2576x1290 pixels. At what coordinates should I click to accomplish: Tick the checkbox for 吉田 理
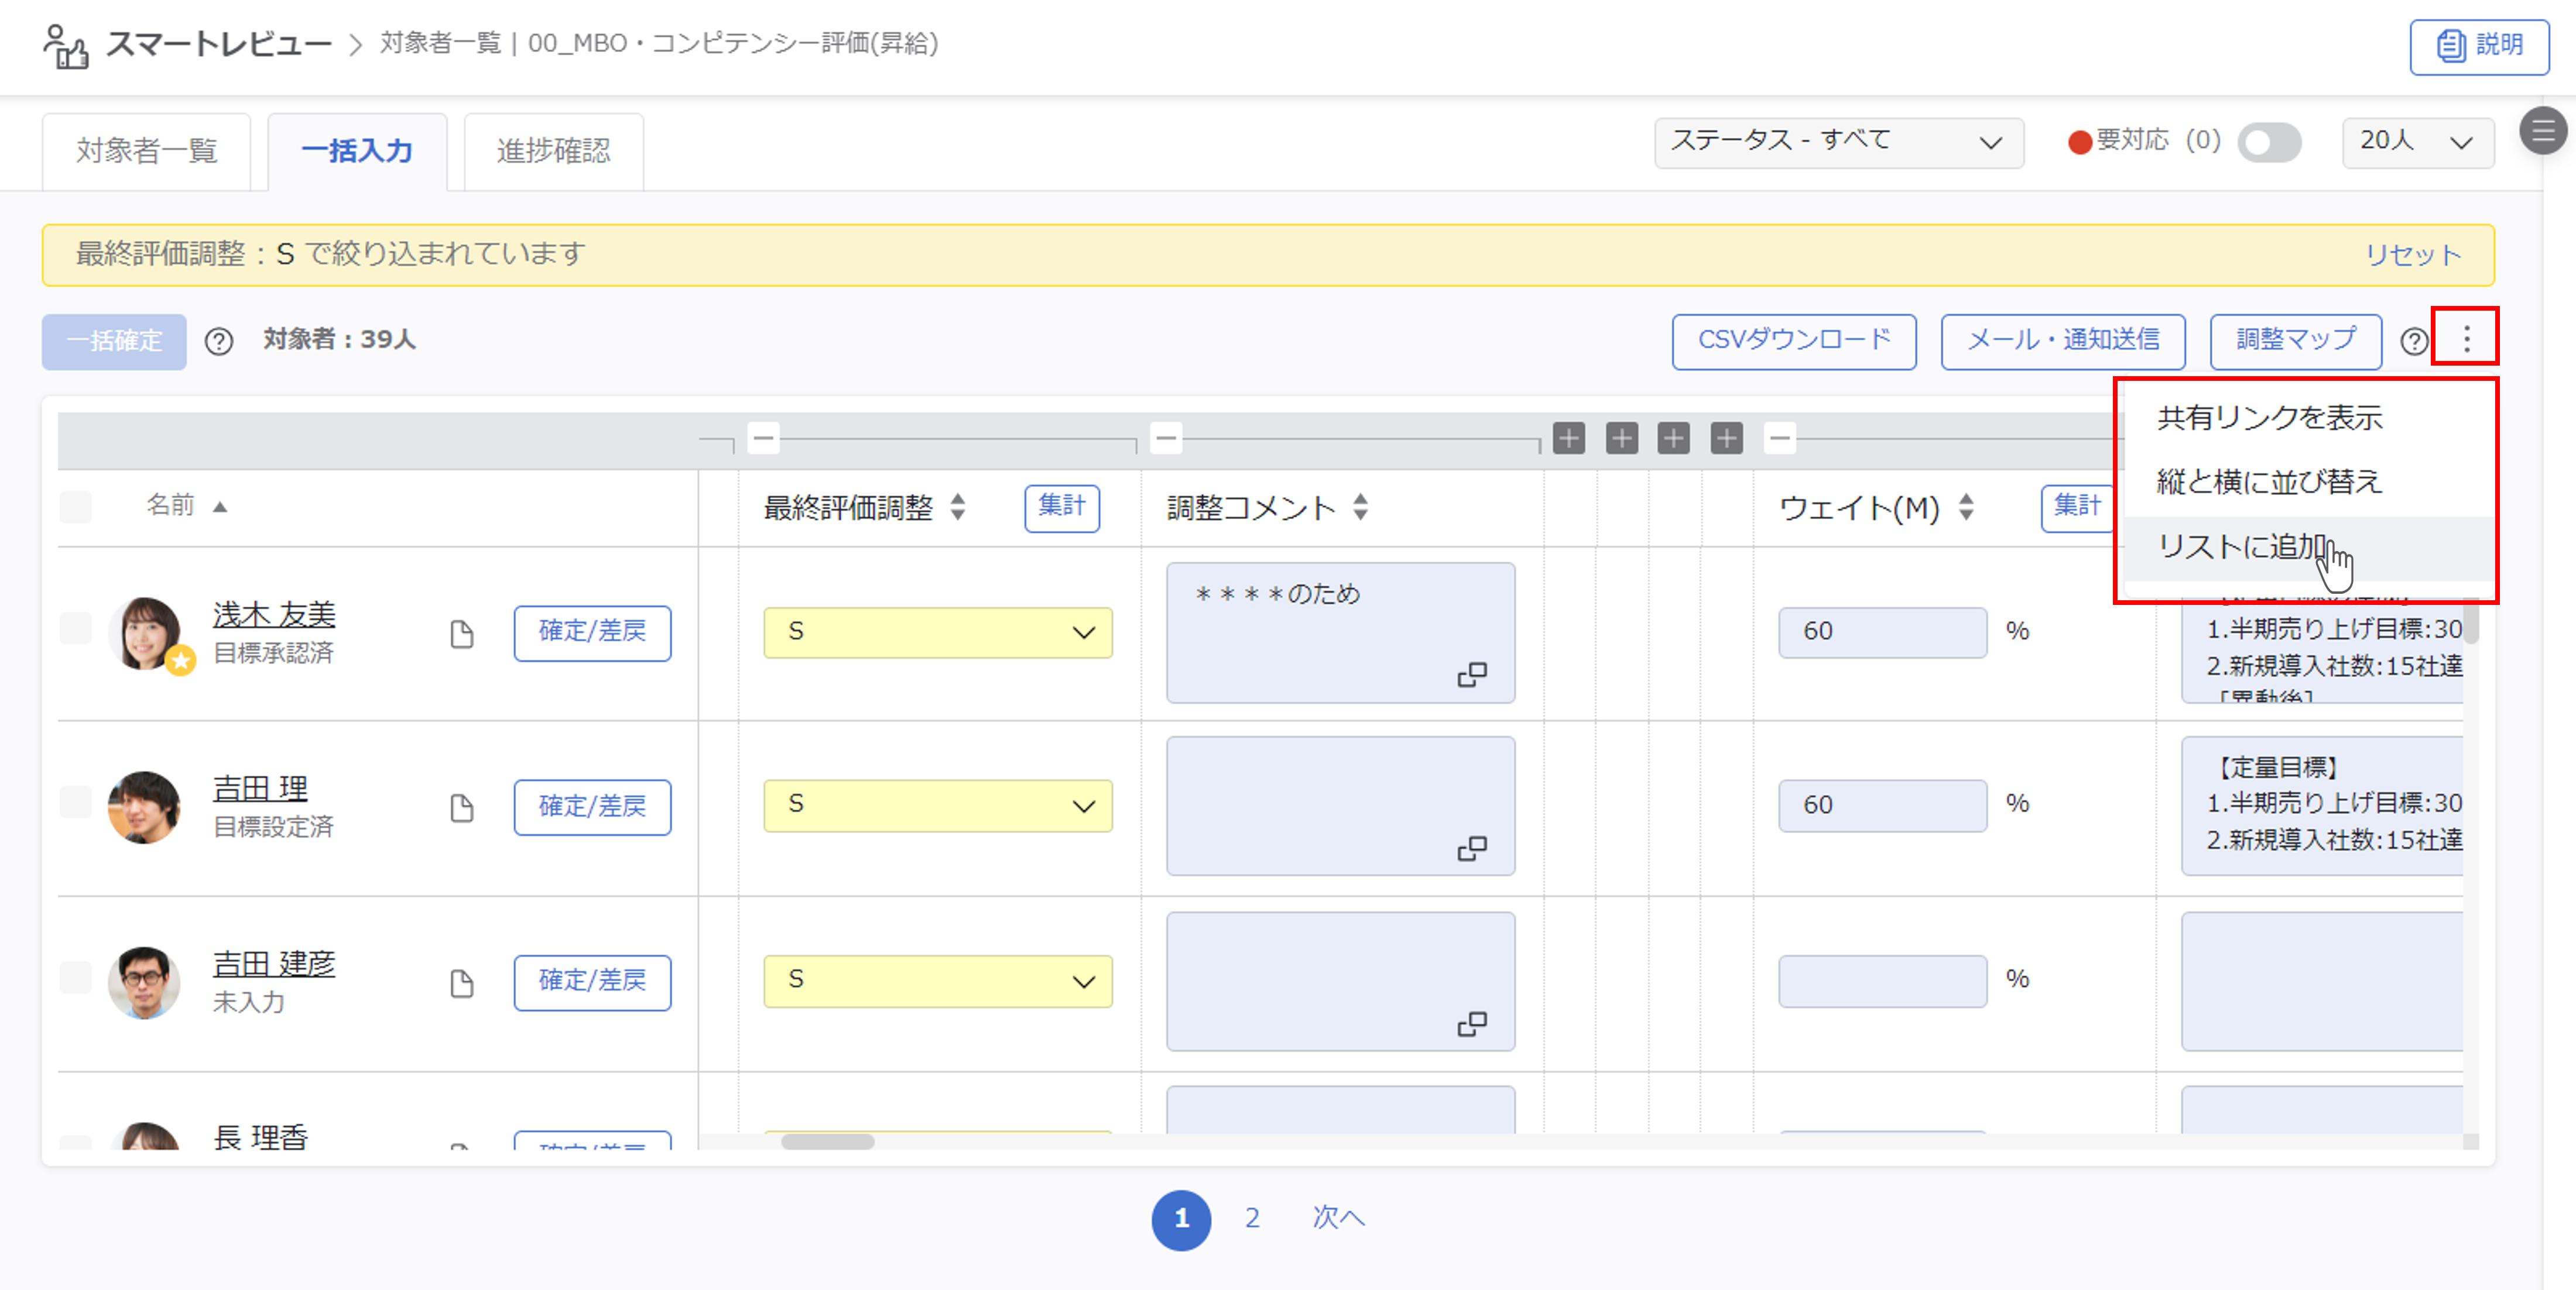click(x=76, y=803)
